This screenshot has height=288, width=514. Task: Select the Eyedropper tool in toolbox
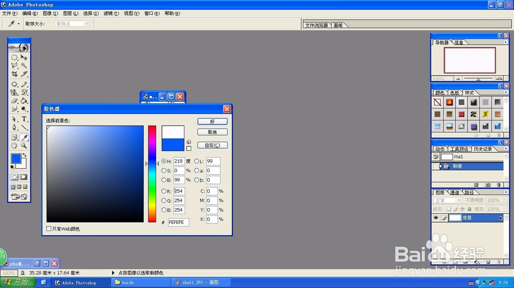(x=24, y=137)
